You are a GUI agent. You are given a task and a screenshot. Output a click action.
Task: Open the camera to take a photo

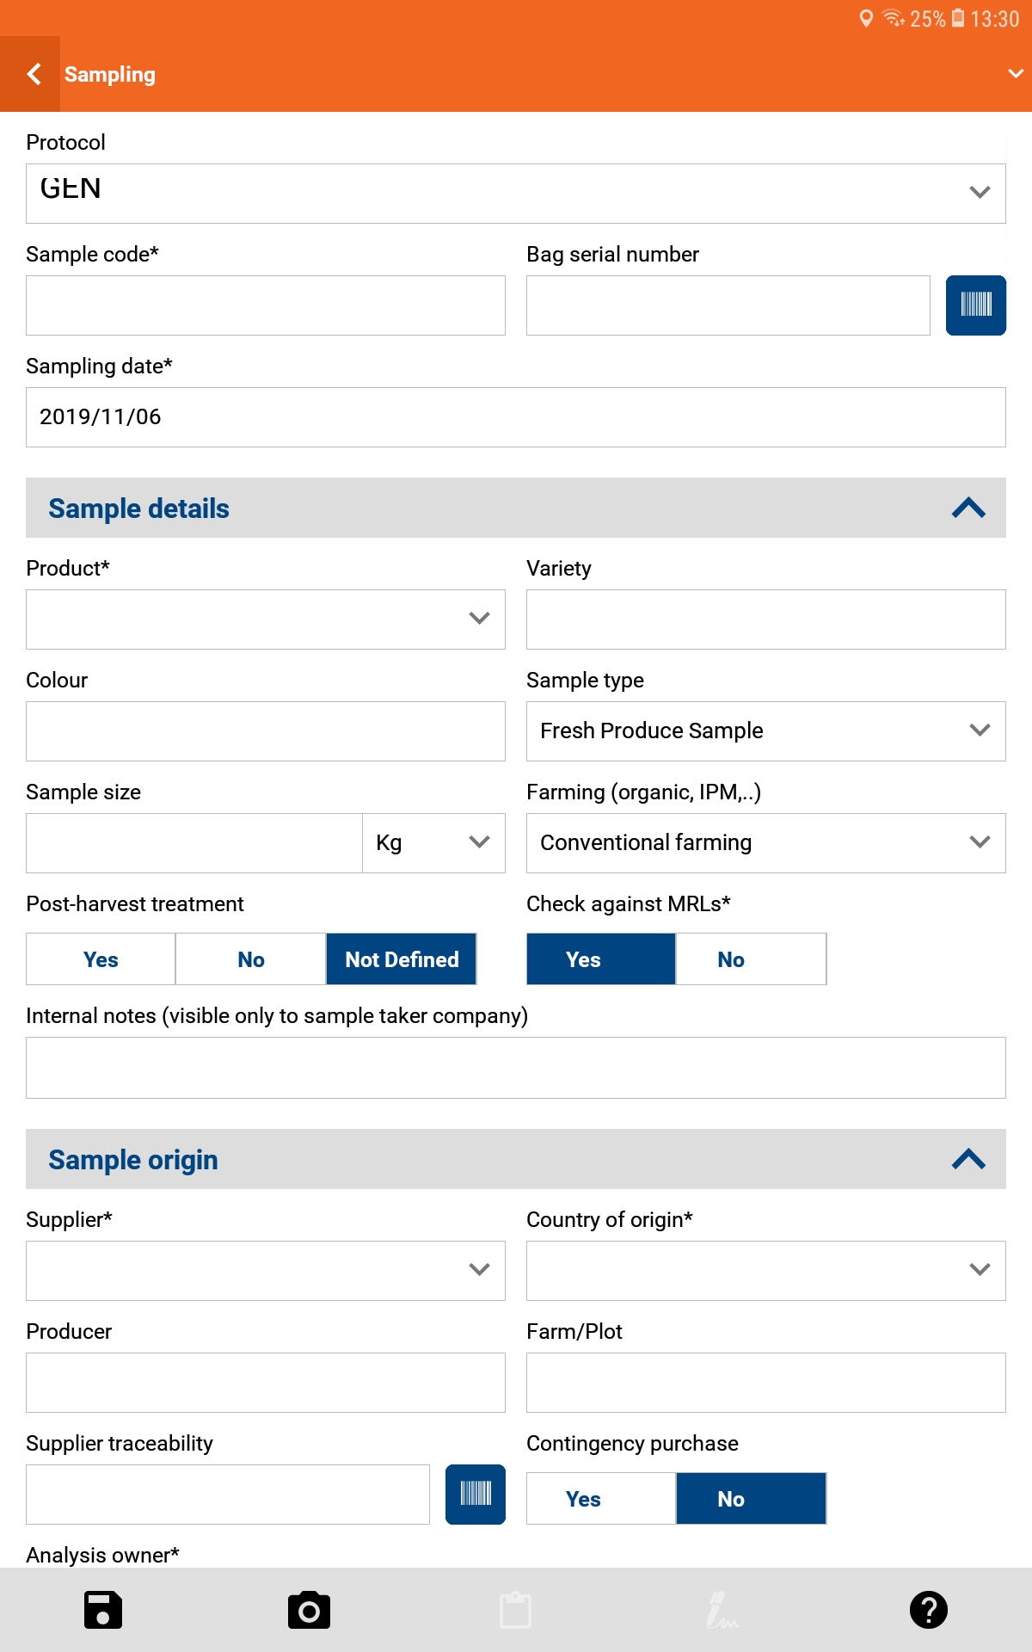point(309,1610)
